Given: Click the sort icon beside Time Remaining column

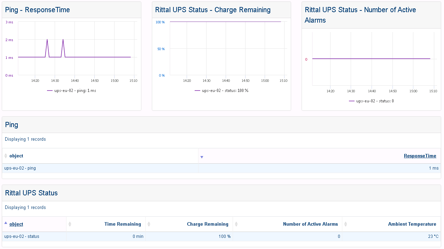Looking at the screenshot, I should 69,224.
